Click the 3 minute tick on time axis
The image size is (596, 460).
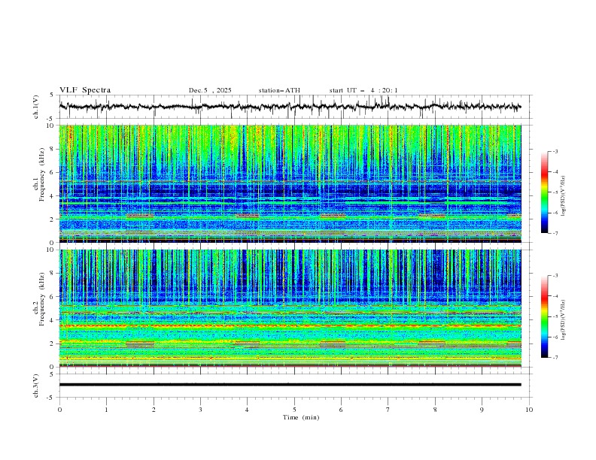pyautogui.click(x=200, y=409)
